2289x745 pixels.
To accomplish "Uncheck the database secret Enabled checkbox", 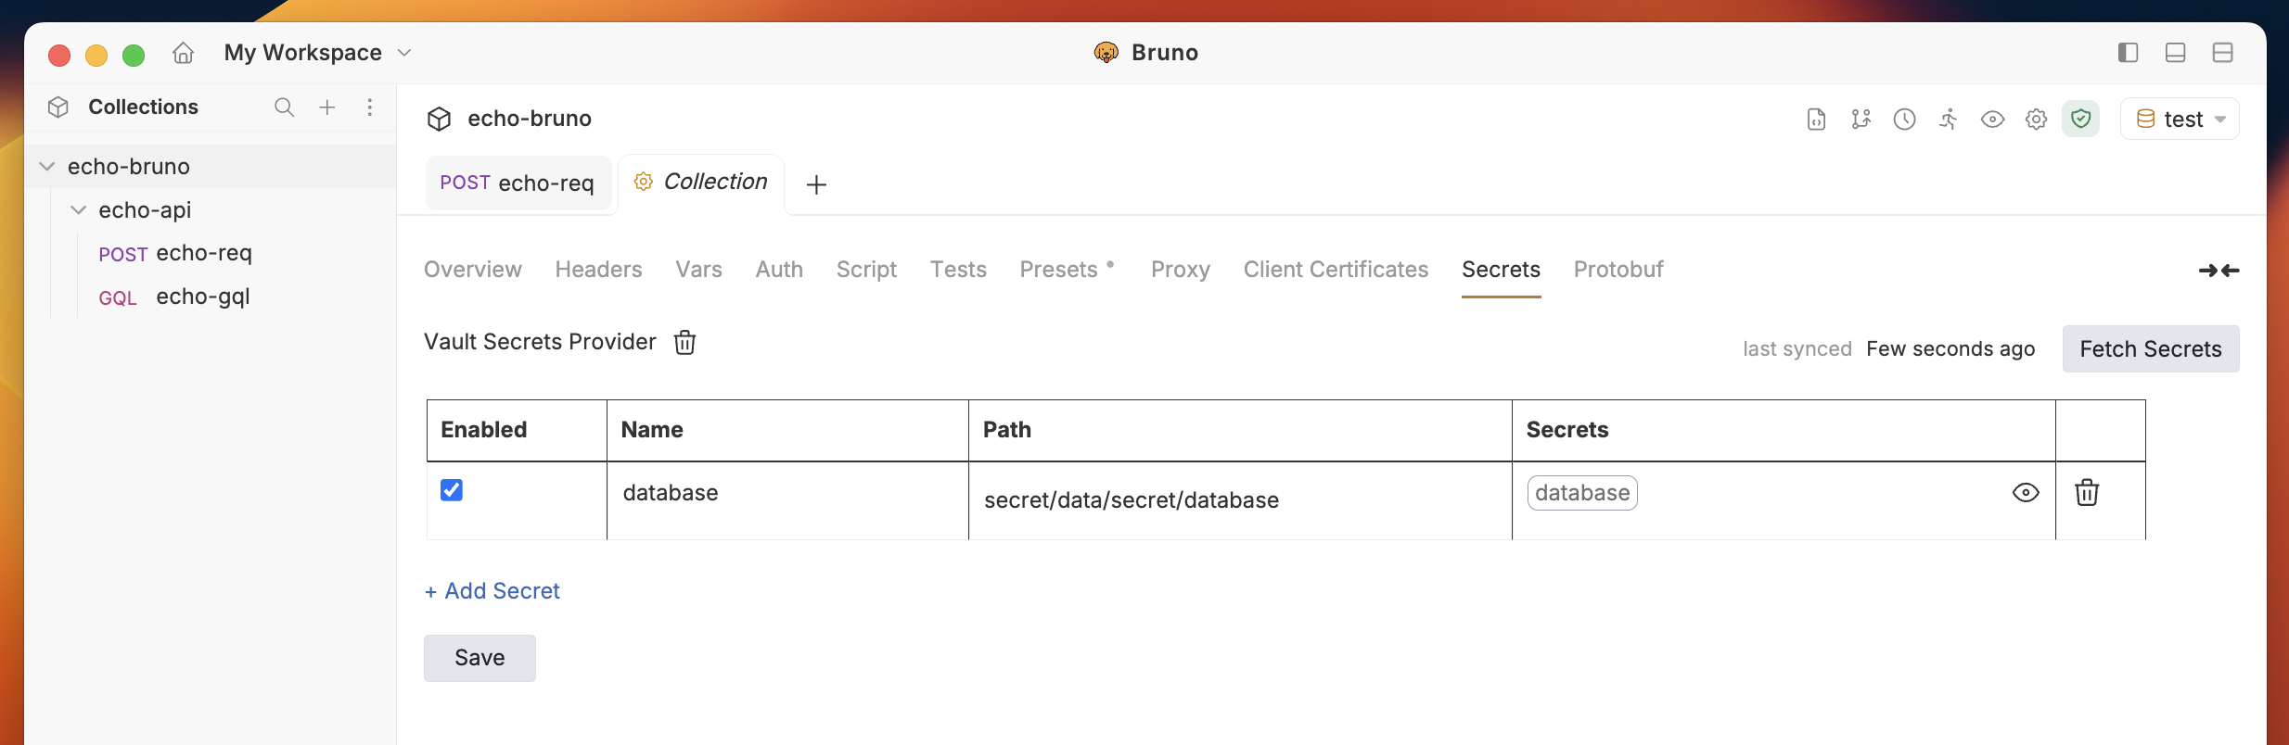I will [x=452, y=490].
